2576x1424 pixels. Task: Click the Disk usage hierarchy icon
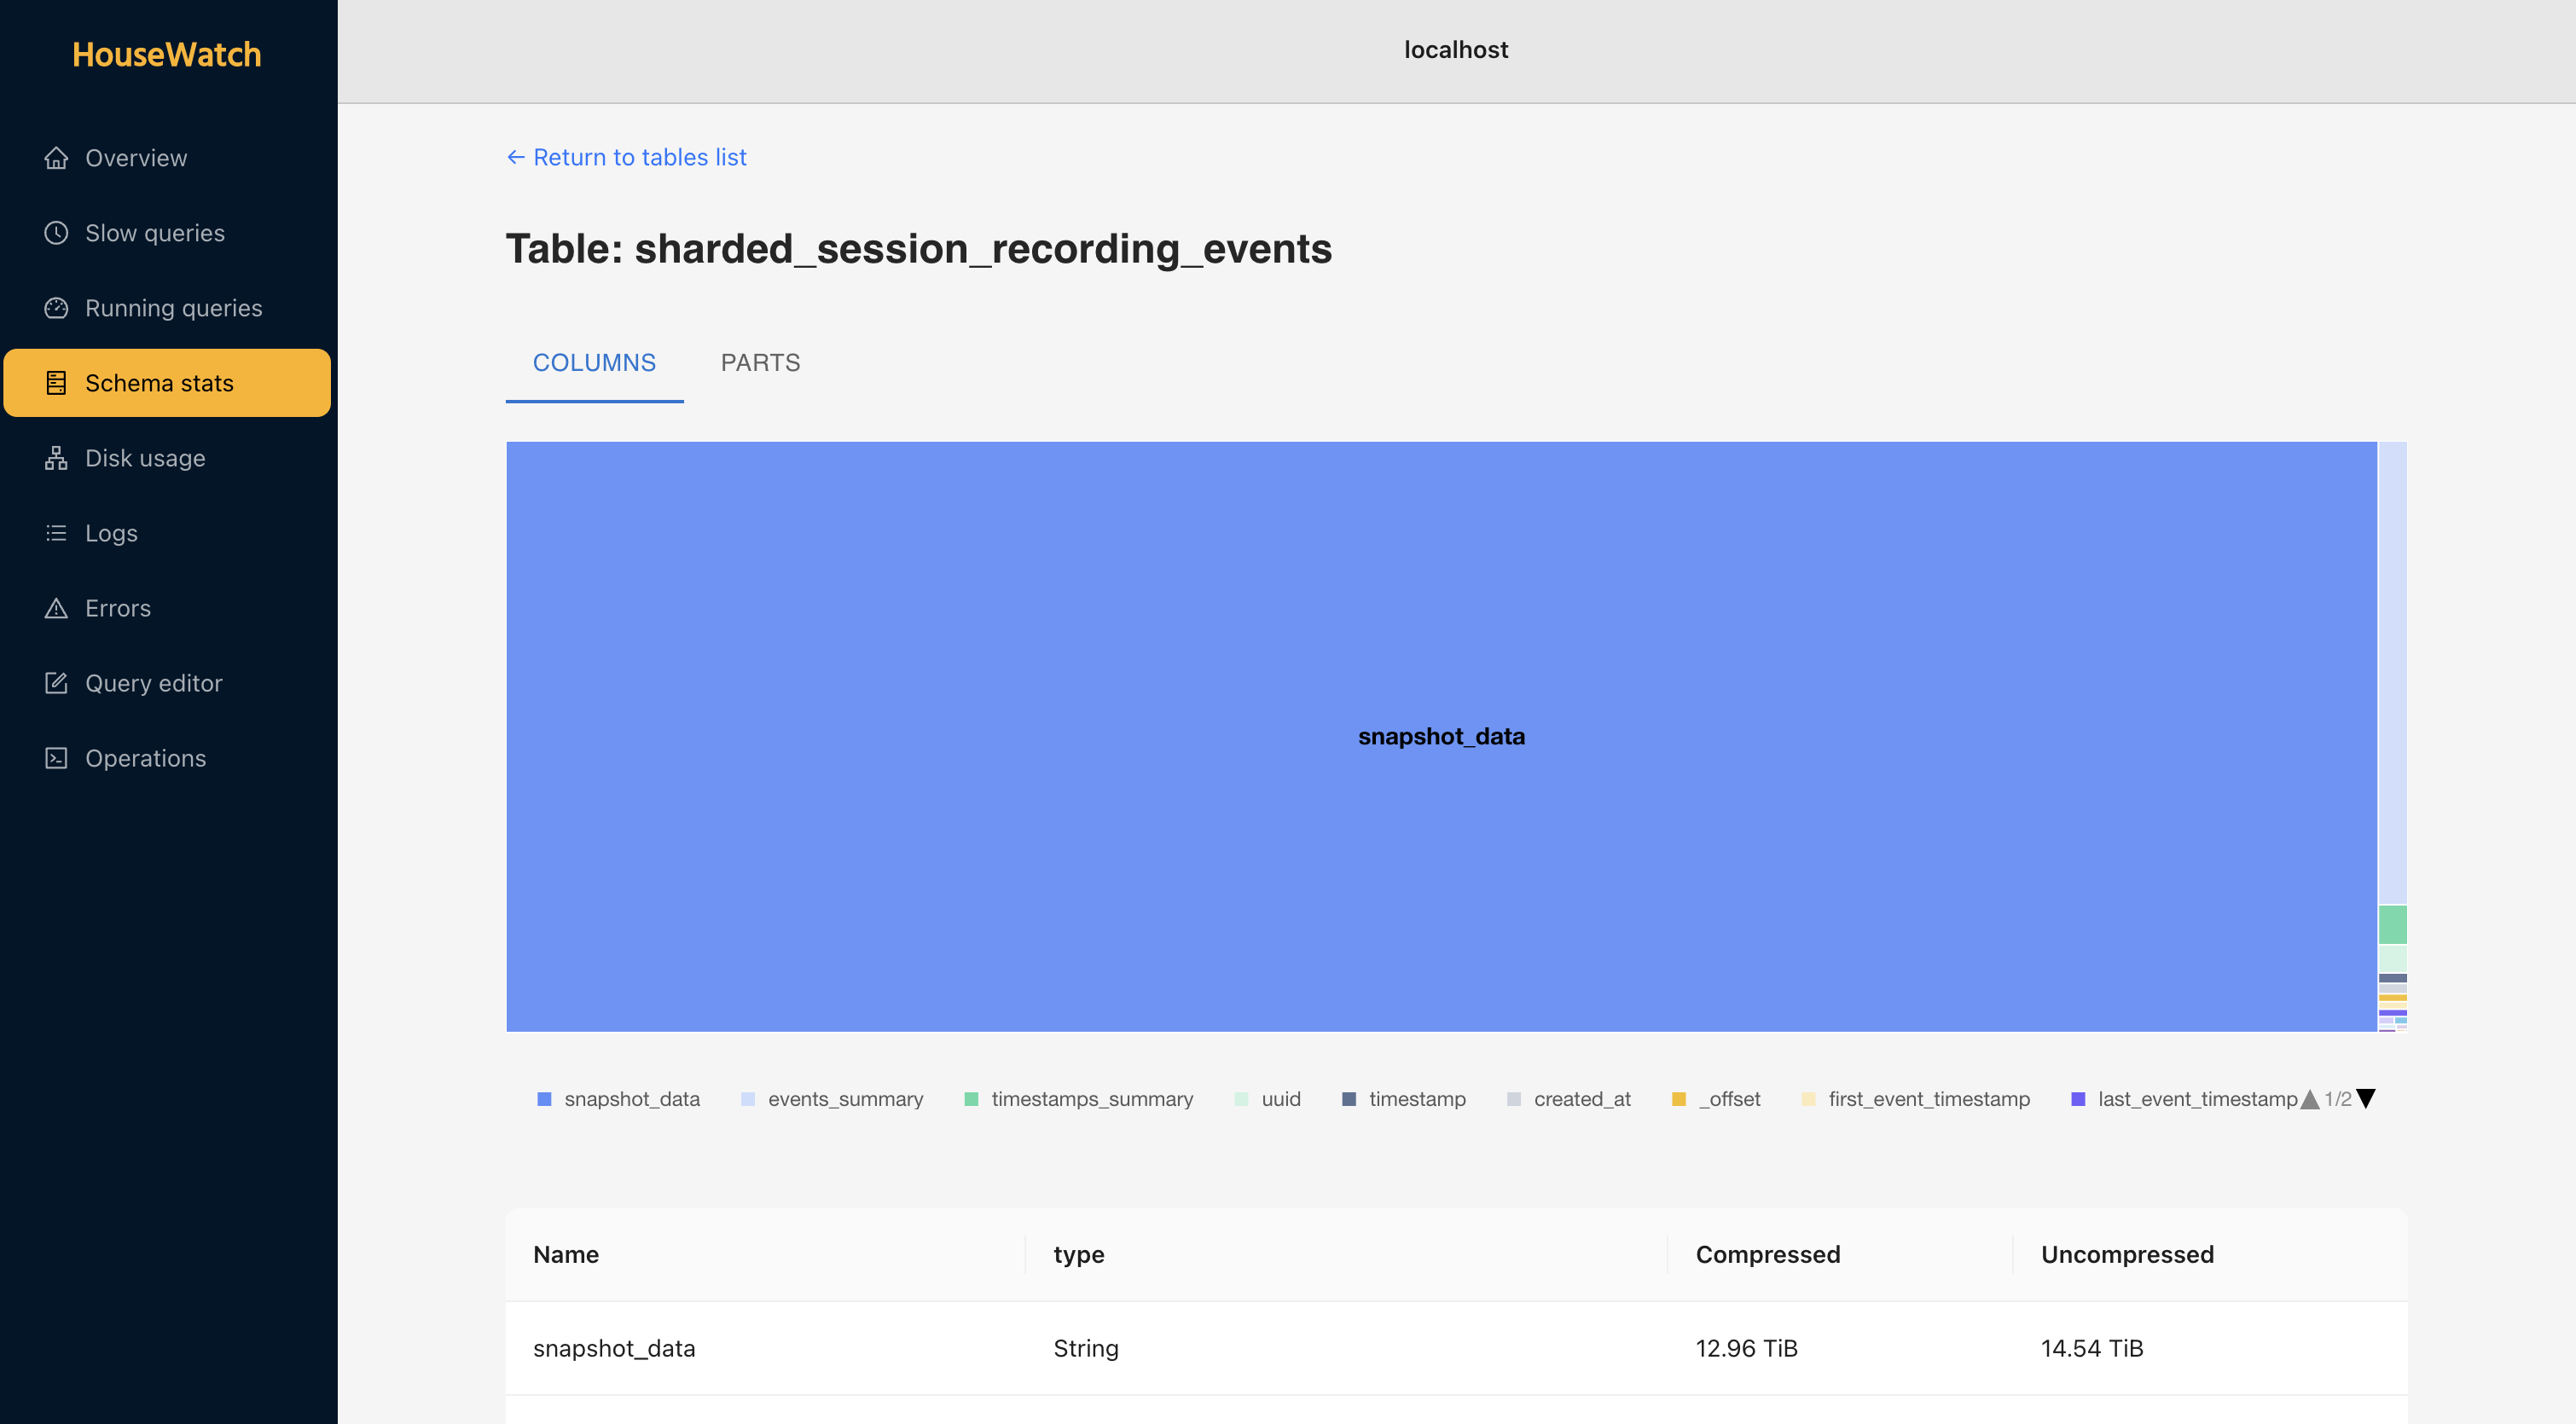click(56, 458)
